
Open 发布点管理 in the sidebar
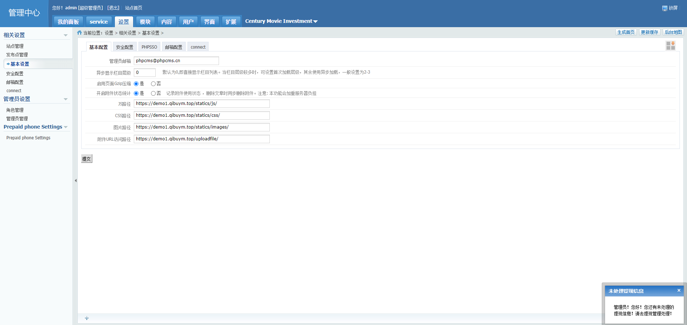[x=17, y=55]
